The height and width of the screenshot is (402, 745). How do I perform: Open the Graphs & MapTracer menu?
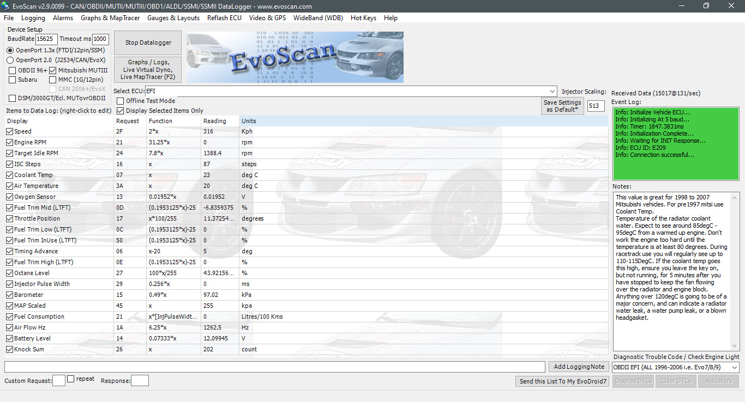pos(110,18)
